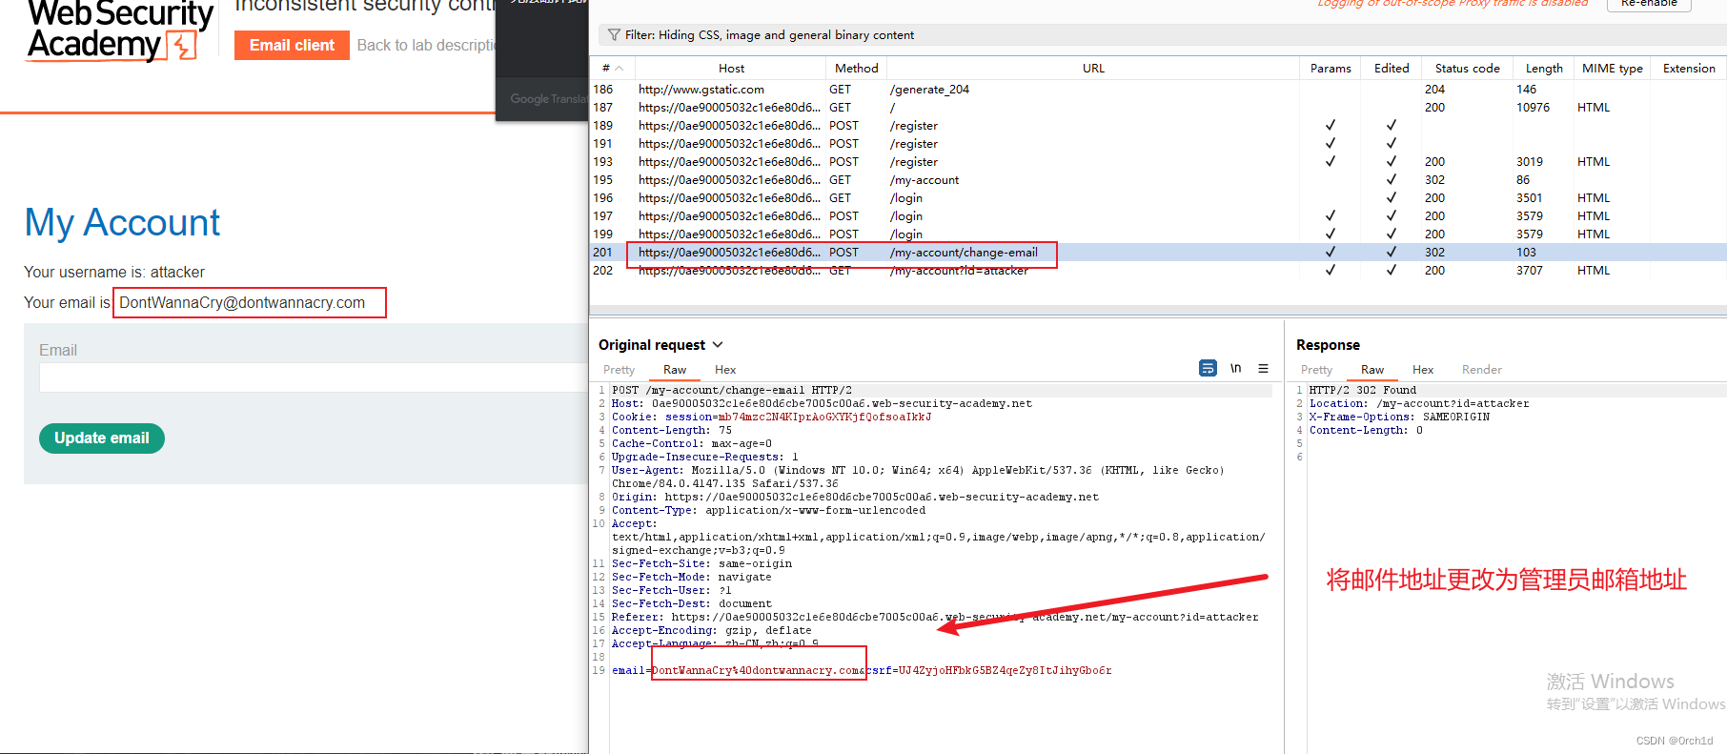Click the POST /my-account/change-email request line
This screenshot has height=754, width=1727.
[732, 391]
